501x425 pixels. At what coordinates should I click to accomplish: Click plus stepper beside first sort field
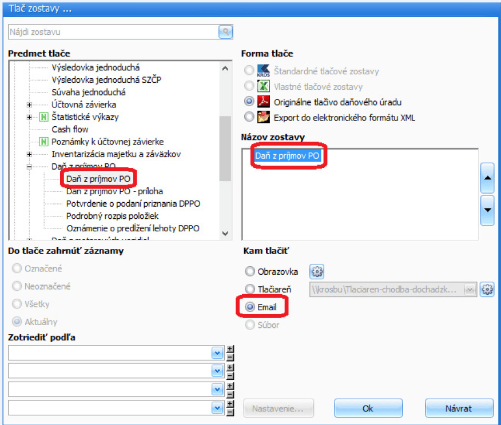230,349
